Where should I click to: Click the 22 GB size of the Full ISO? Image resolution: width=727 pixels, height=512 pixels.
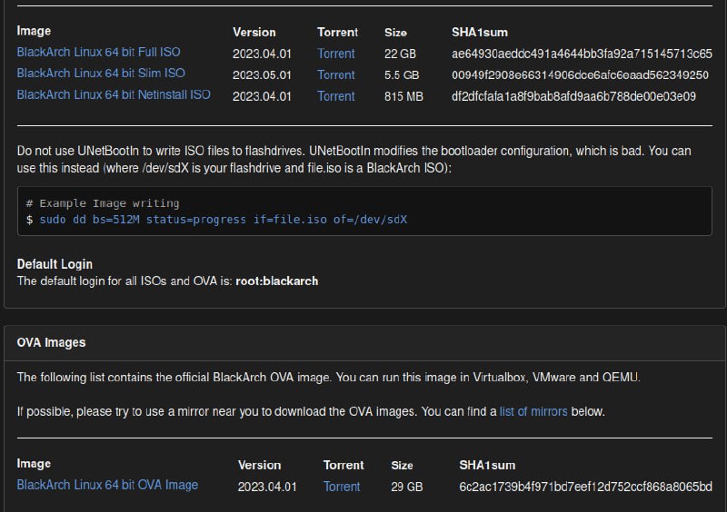pyautogui.click(x=400, y=54)
